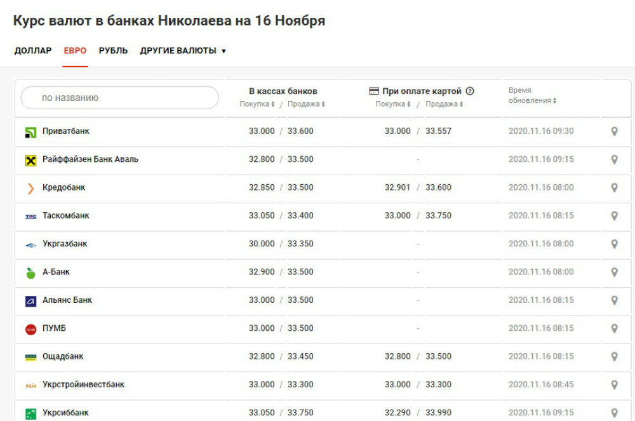This screenshot has height=421, width=635.
Task: Open the Ощадбанк bank link
Action: tap(63, 357)
